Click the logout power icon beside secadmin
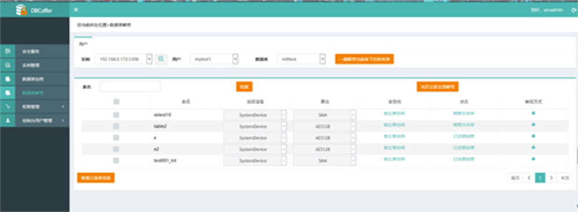The width and height of the screenshot is (578, 212). [x=573, y=10]
